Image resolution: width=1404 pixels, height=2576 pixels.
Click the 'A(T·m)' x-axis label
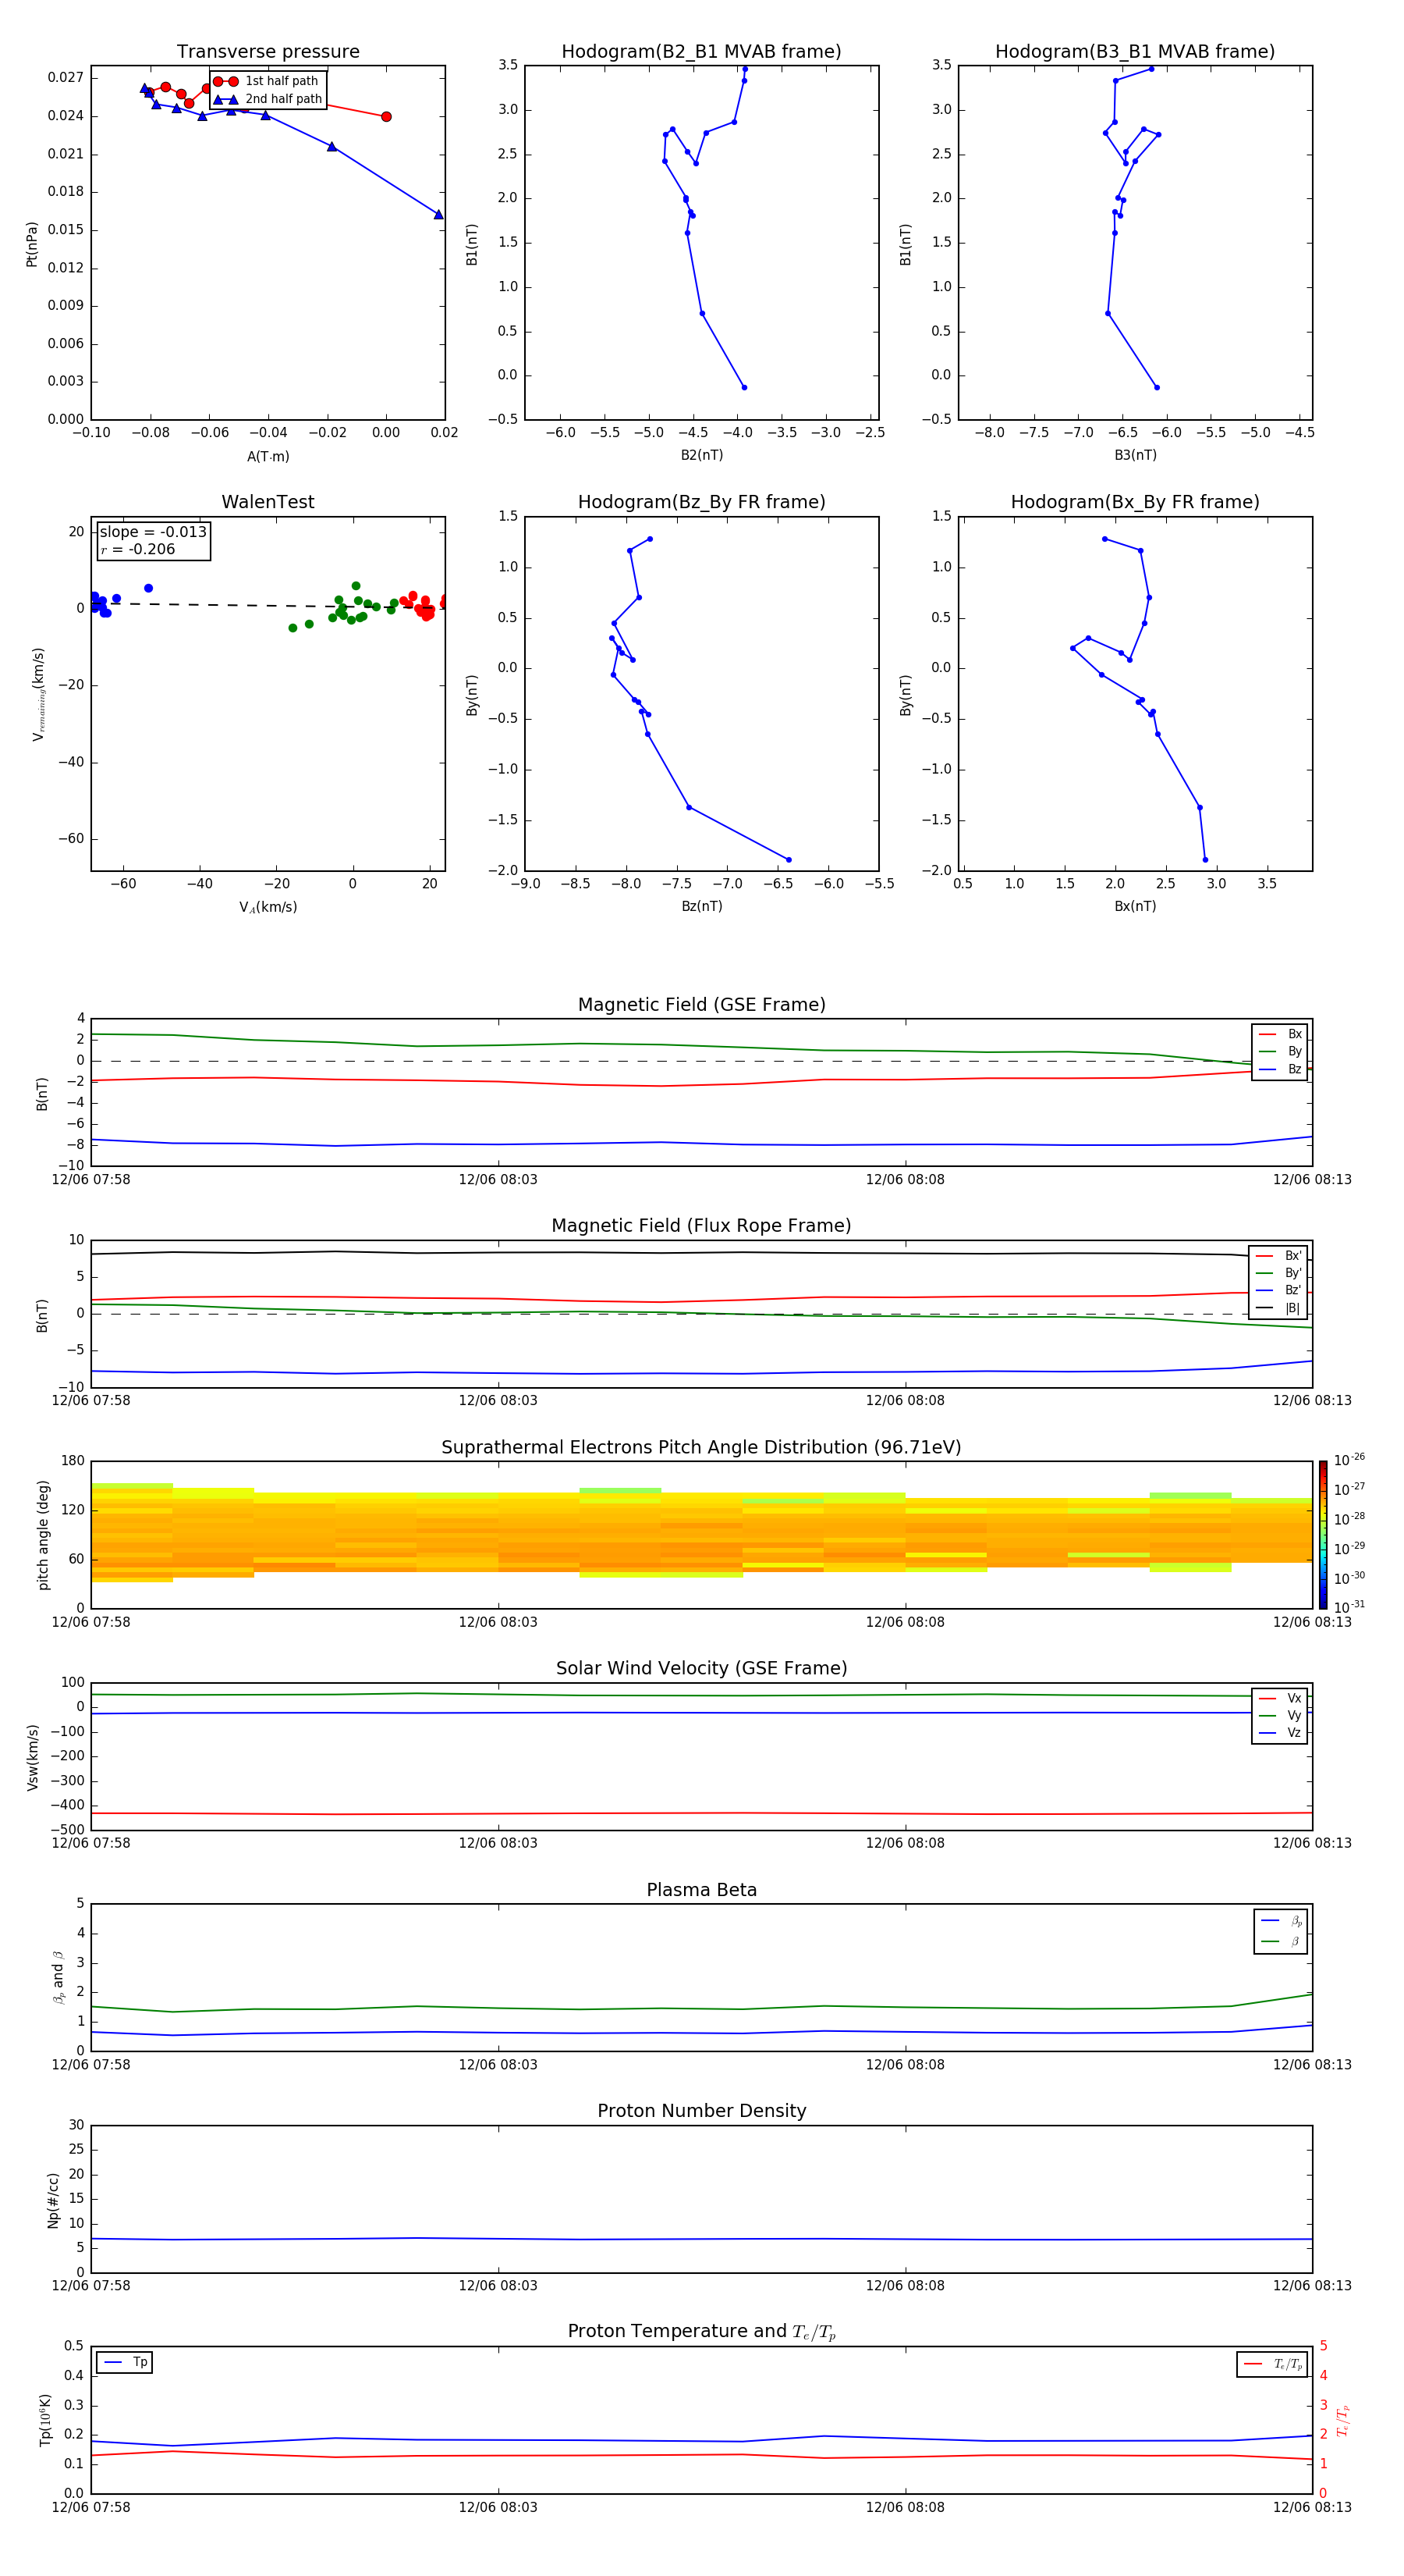pyautogui.click(x=268, y=456)
